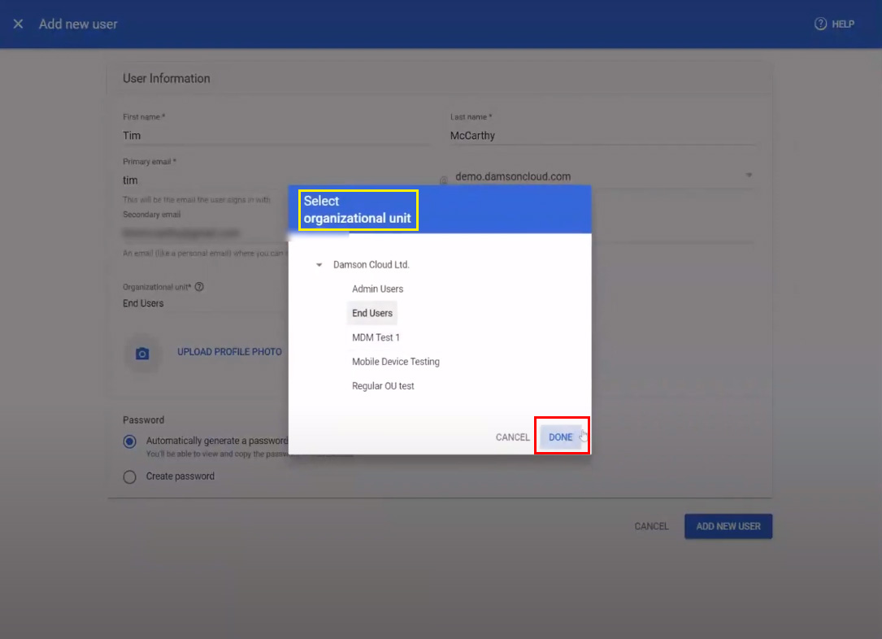882x639 pixels.
Task: Select the Create password radio button
Action: [x=129, y=477]
